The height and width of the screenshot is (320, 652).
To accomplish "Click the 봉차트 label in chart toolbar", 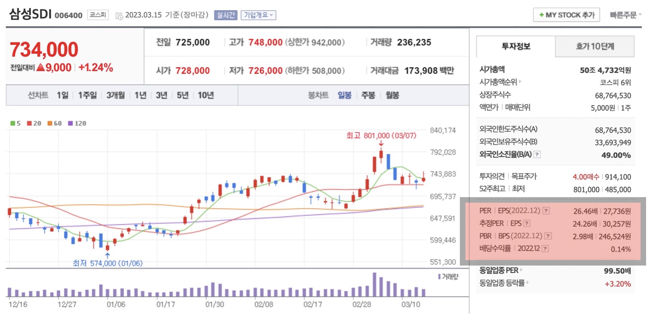I will point(318,95).
